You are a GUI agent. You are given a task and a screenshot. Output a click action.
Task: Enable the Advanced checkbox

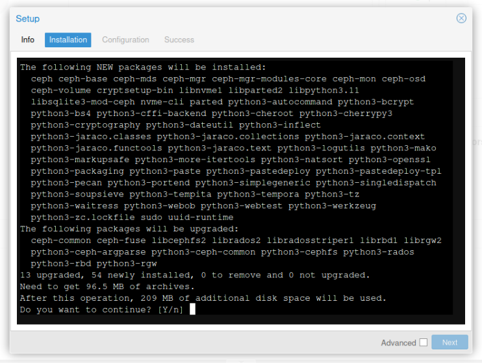[424, 342]
